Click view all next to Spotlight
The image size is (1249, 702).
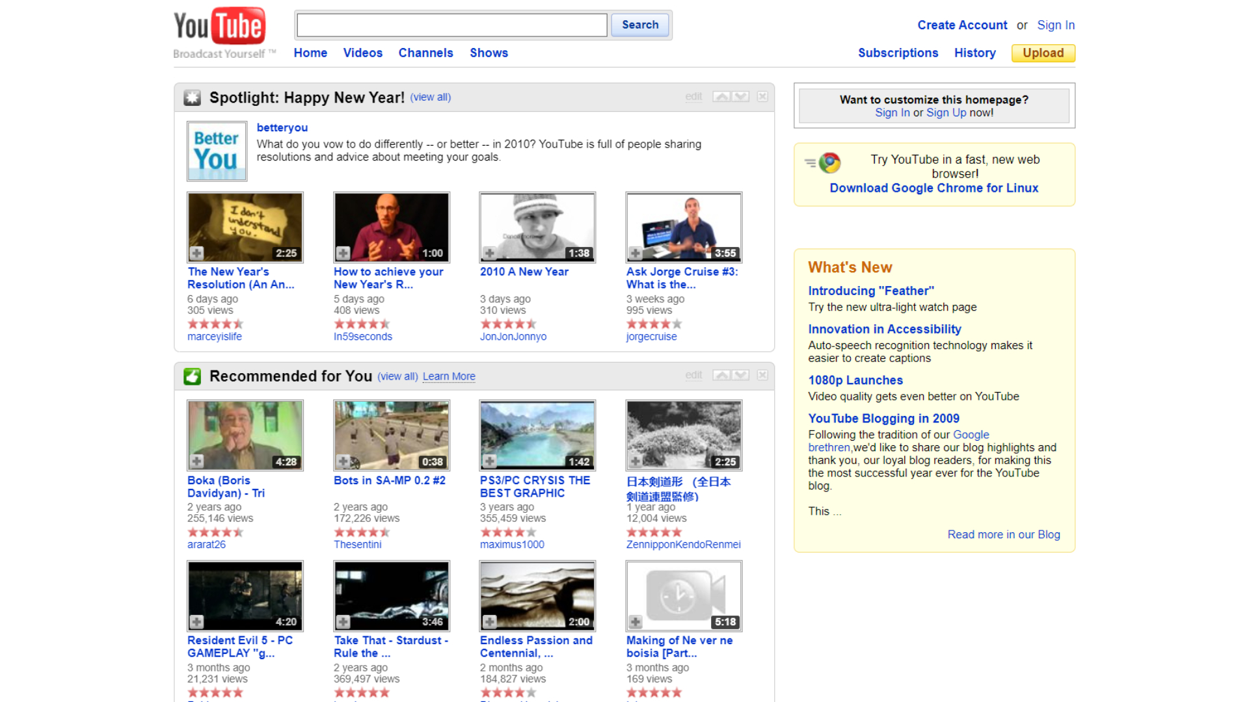(x=431, y=97)
